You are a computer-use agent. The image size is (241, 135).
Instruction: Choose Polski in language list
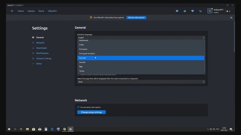[141, 45]
